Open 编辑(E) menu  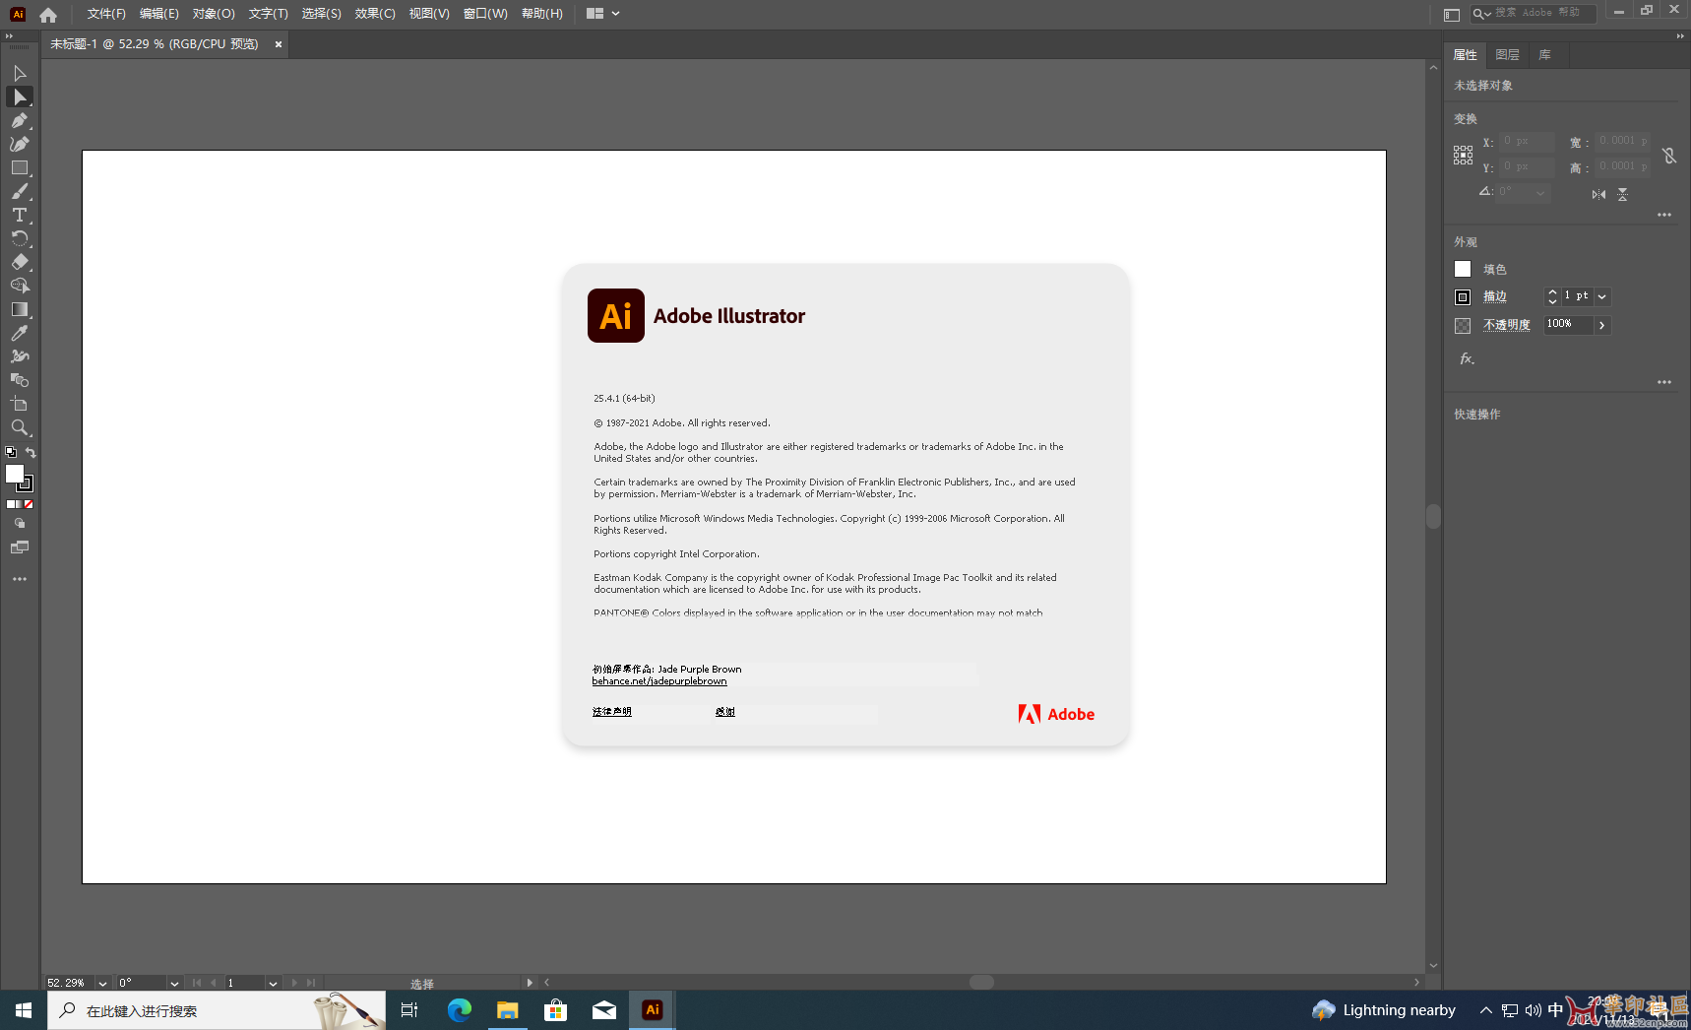(x=159, y=14)
